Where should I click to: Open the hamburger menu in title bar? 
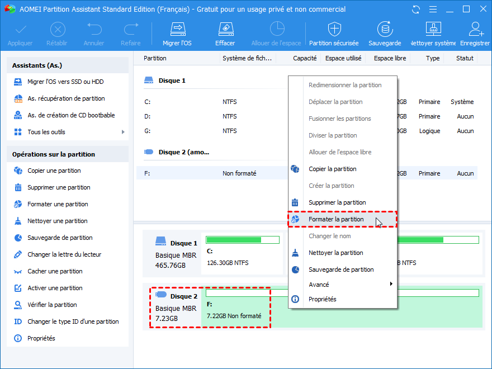(433, 10)
